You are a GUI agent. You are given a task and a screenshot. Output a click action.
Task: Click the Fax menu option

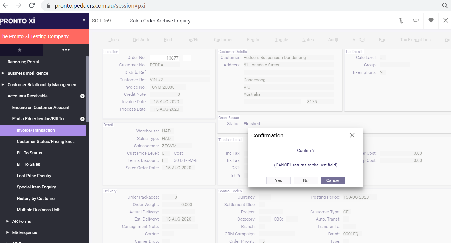(382, 40)
